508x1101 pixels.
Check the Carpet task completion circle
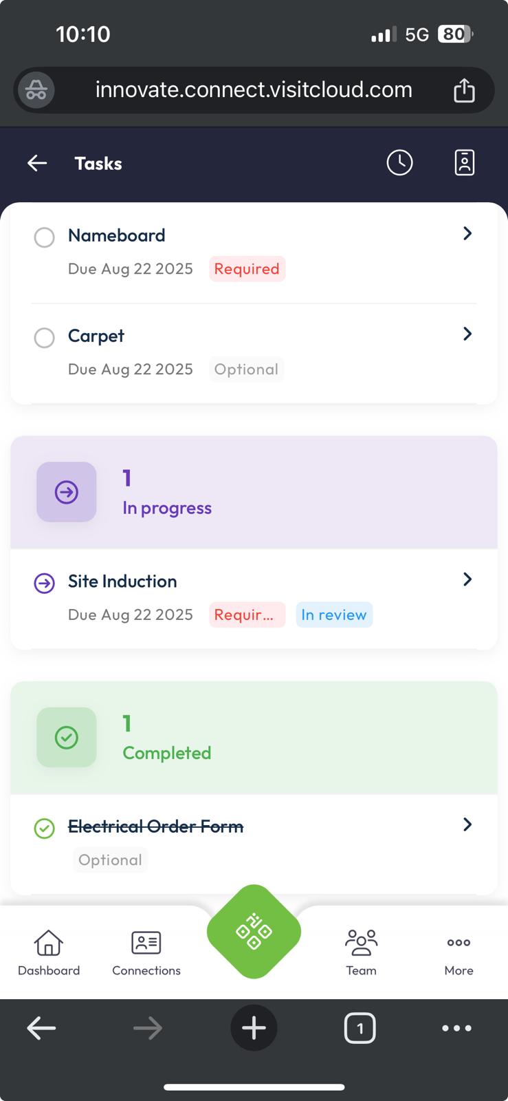pyautogui.click(x=44, y=338)
